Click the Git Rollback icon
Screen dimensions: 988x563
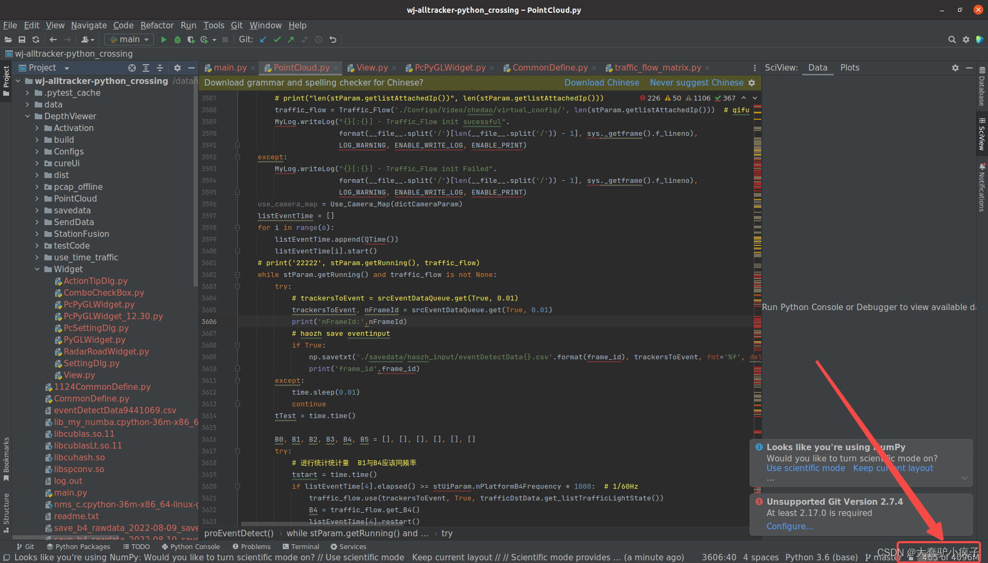pos(333,40)
